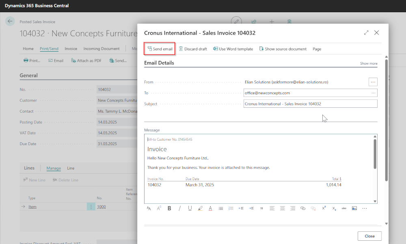Click the Send email button

click(x=160, y=49)
